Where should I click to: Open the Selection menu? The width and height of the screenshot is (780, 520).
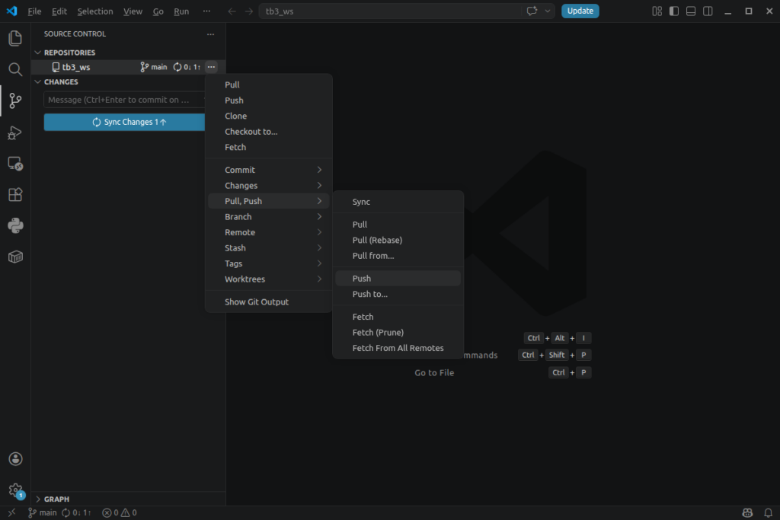tap(95, 11)
